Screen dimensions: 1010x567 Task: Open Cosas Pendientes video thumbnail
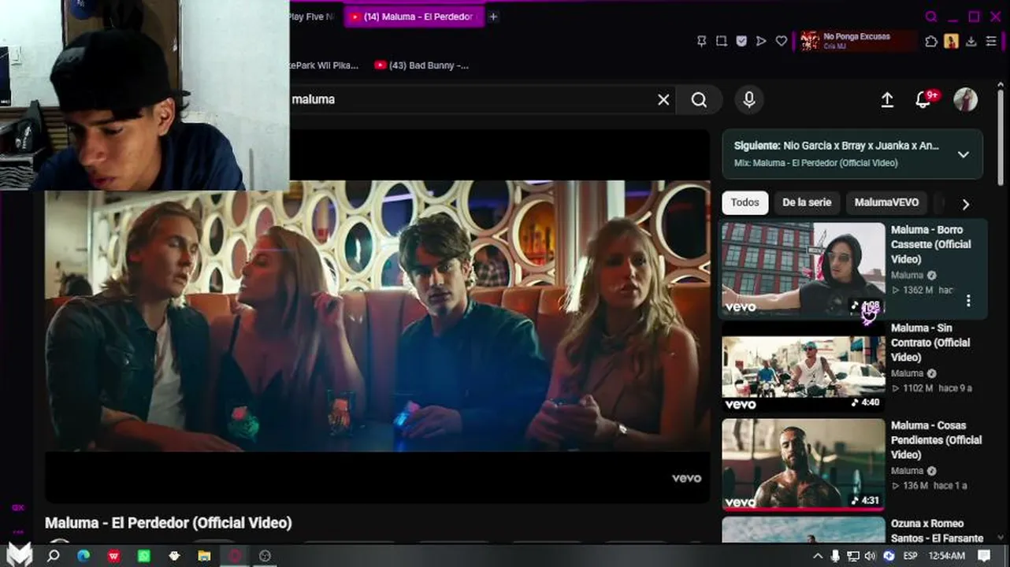[803, 464]
